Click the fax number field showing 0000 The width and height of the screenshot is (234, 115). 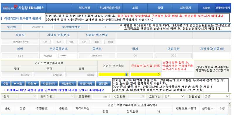110,42
